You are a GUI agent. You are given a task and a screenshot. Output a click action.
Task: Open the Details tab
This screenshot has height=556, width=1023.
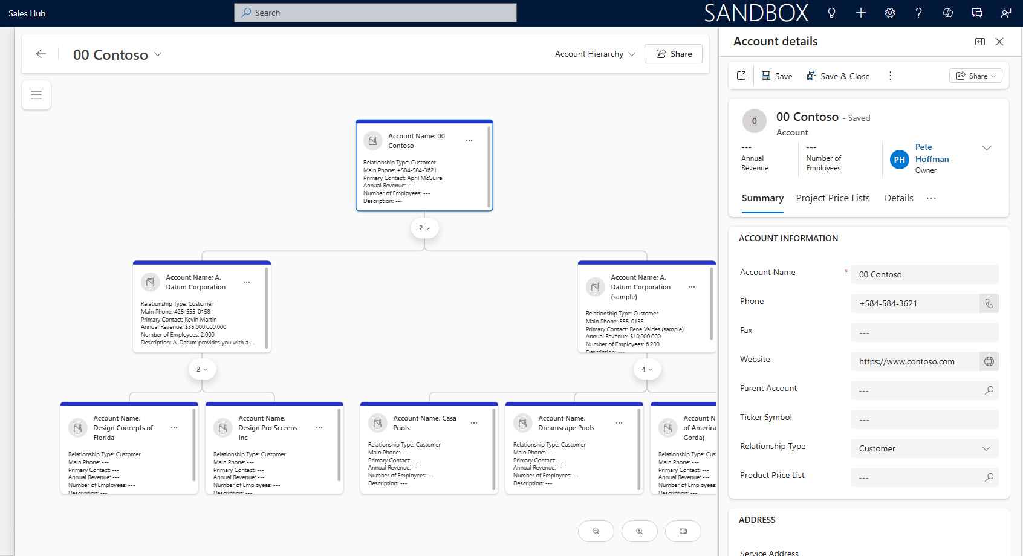898,198
